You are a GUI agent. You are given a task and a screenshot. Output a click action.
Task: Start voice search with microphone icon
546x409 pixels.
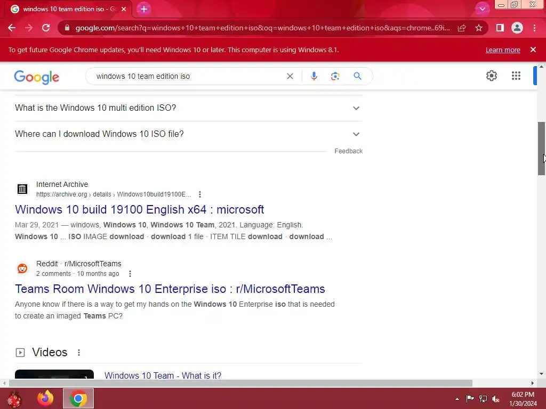(x=314, y=76)
